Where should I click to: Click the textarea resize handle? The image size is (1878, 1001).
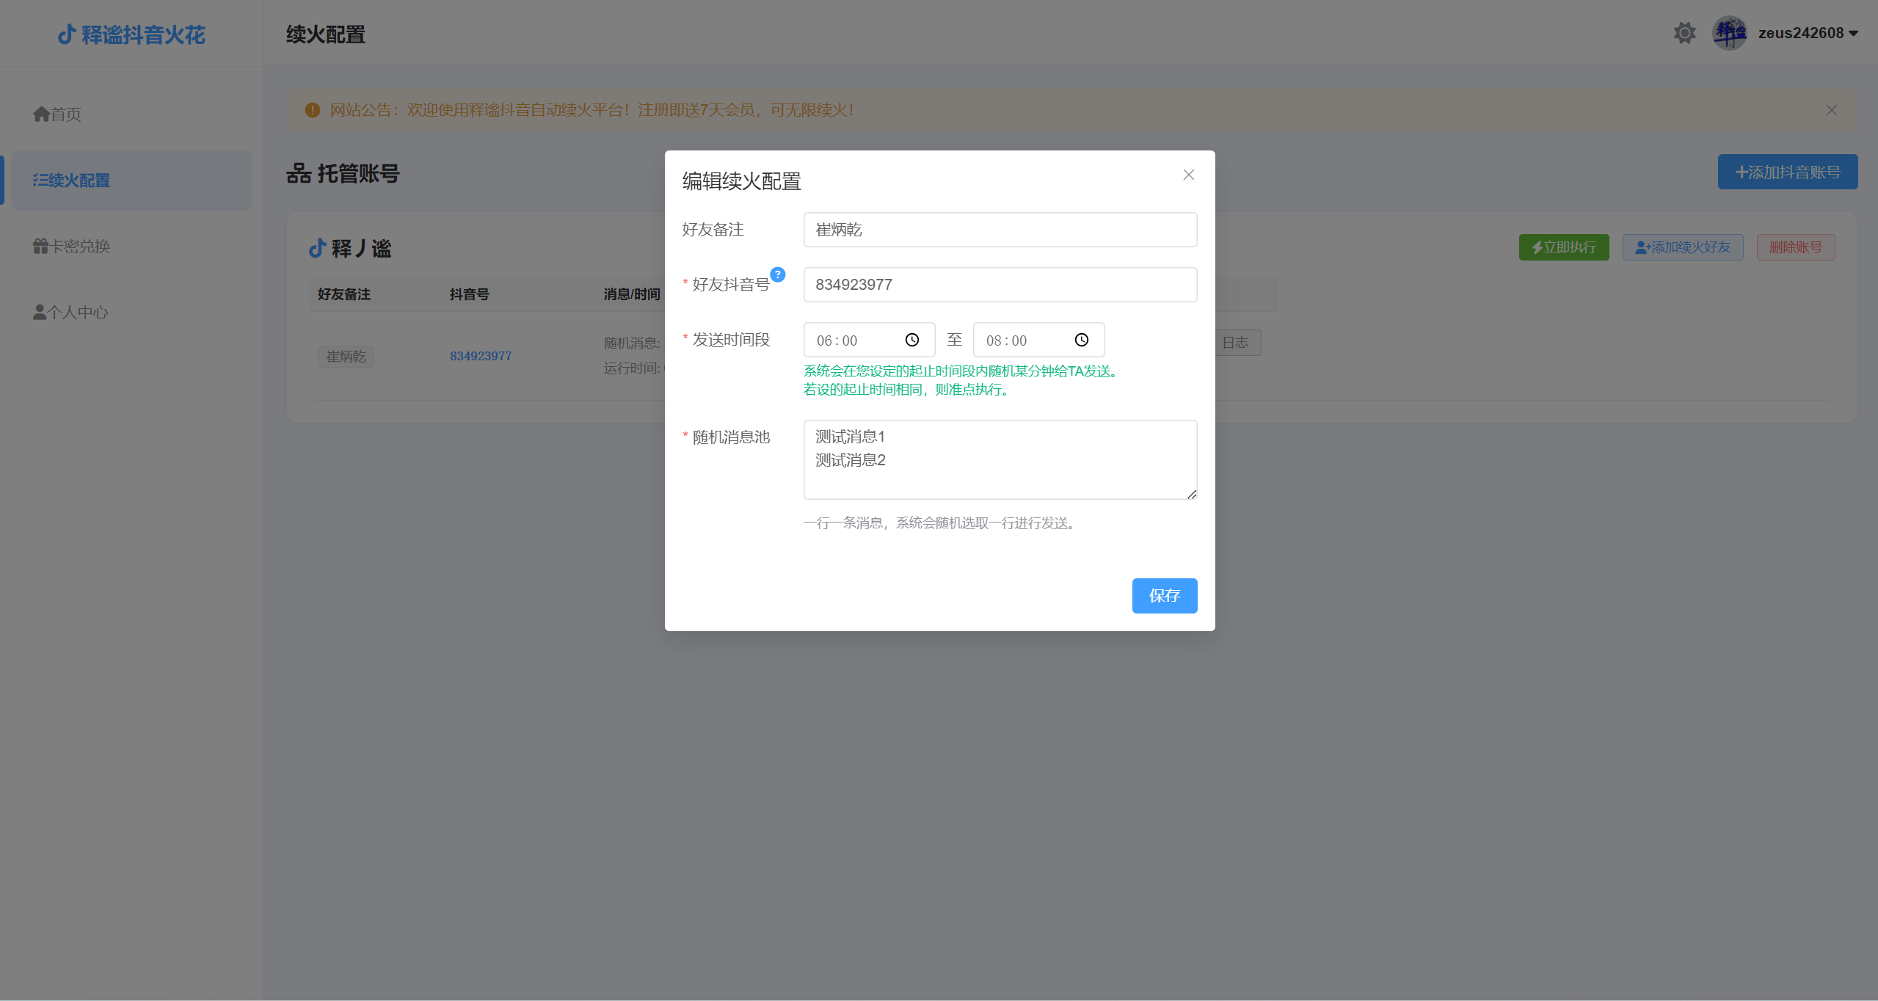click(x=1192, y=494)
